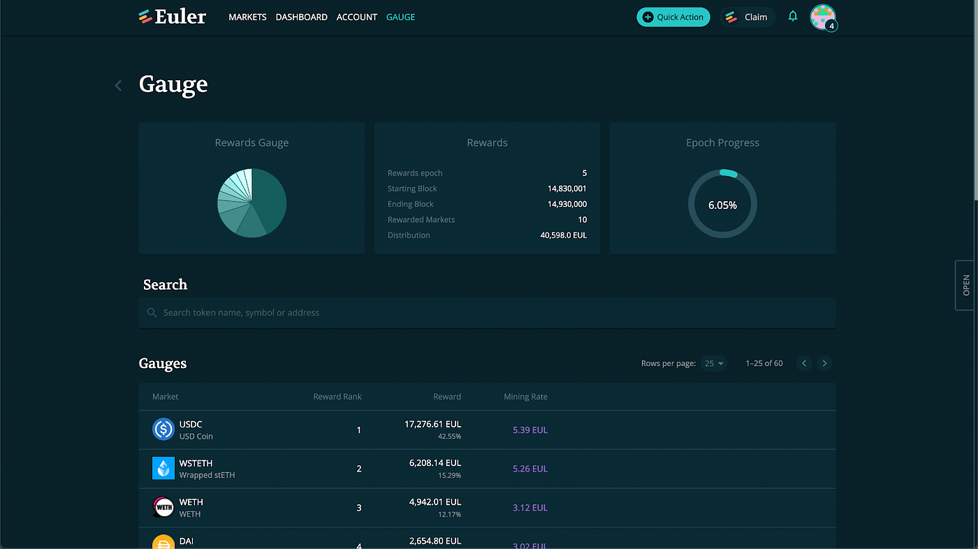The width and height of the screenshot is (978, 549).
Task: Sort by Reward column header
Action: 447,397
